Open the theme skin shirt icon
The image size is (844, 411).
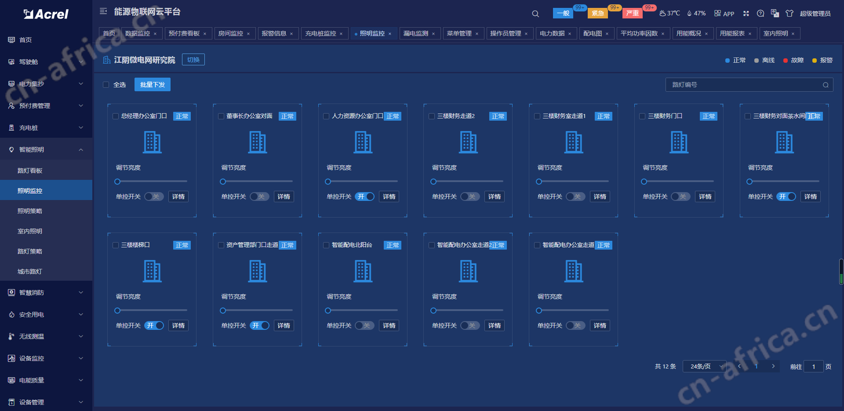click(789, 14)
